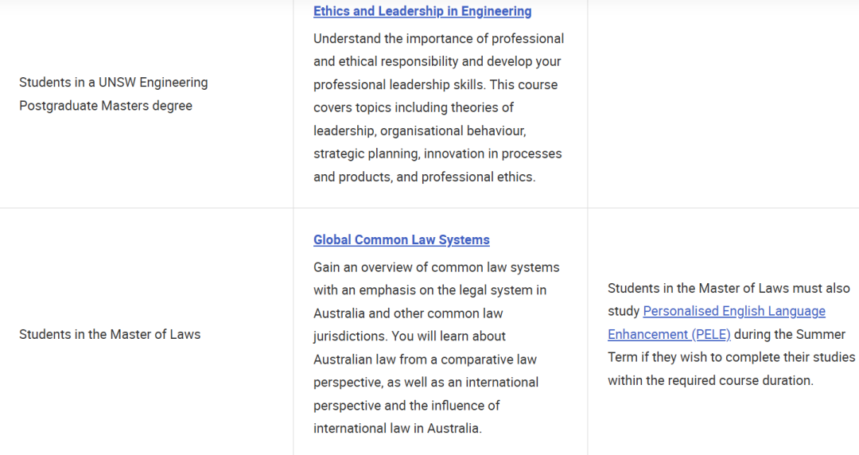
Task: Click the "leadership, organisational behaviour" line
Action: 419,130
